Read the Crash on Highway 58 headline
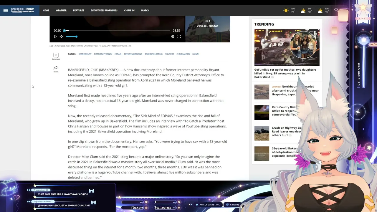The width and height of the screenshot is (377, 212). point(286,131)
